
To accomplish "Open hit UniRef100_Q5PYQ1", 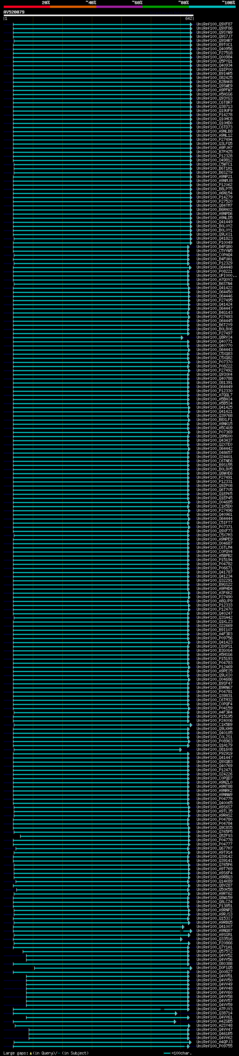I will click(x=214, y=61).
